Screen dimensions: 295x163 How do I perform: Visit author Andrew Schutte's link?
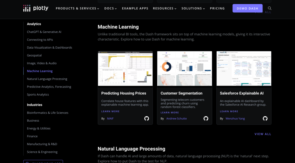coord(176,119)
